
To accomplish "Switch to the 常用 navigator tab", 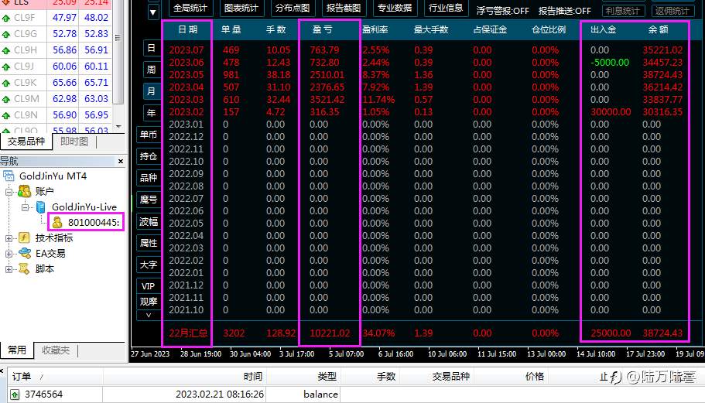I will click(17, 350).
